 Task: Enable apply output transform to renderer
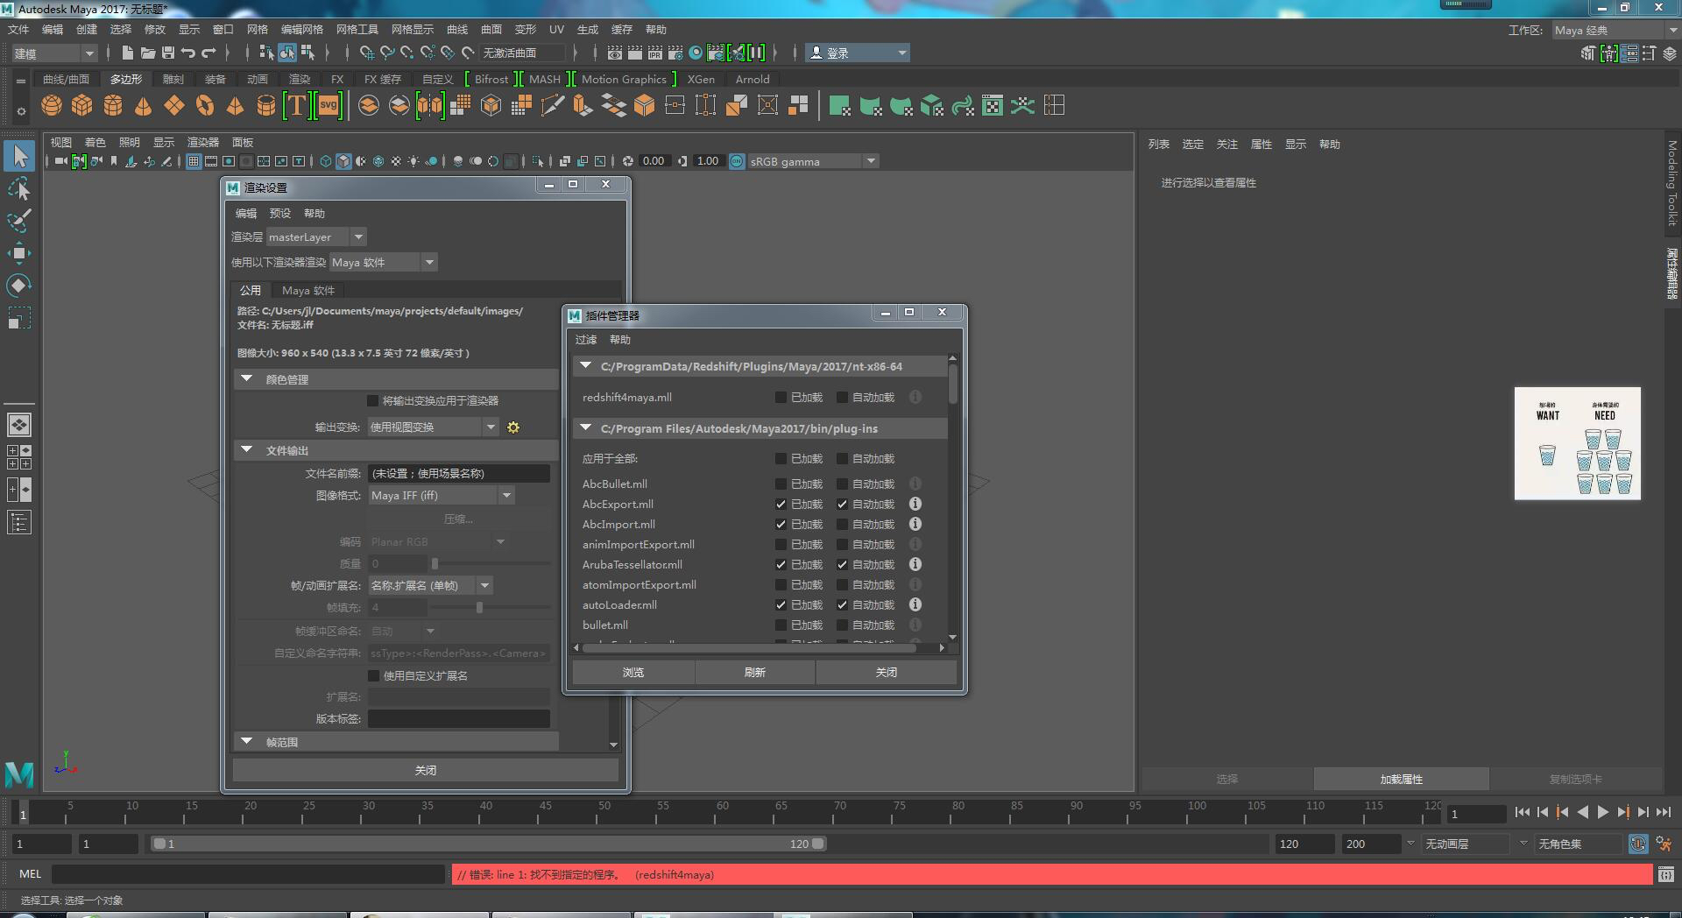pos(373,401)
